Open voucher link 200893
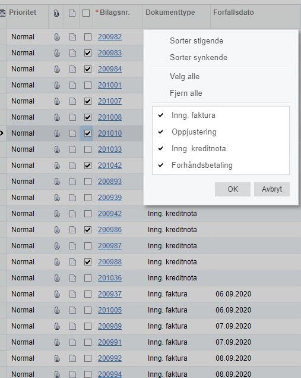 point(110,182)
